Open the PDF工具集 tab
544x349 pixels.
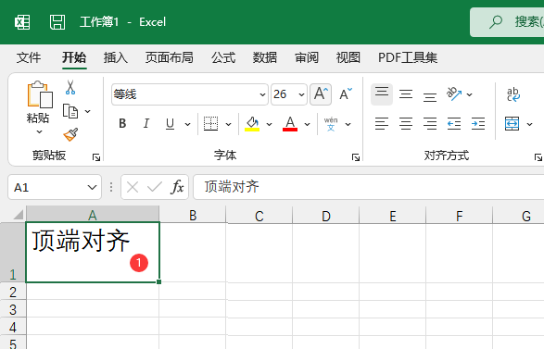click(x=408, y=57)
